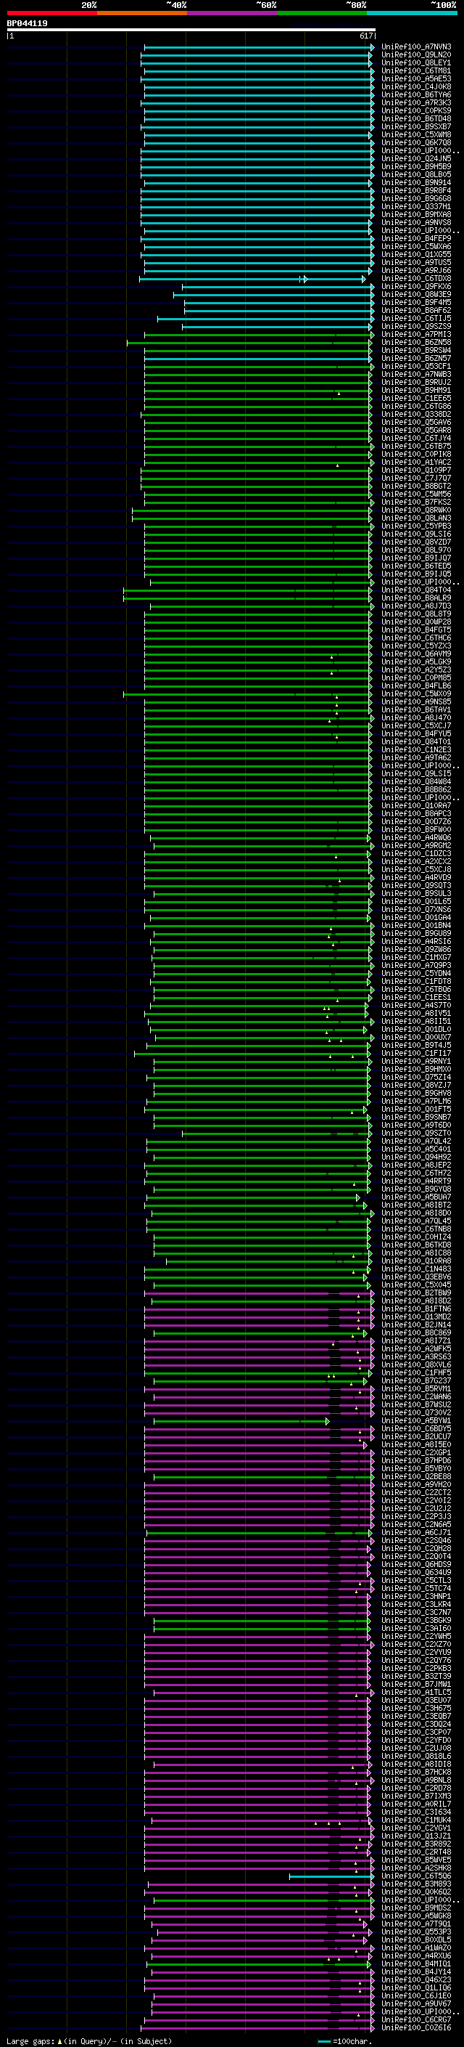464x2047 pixels.
Task: Click the red ~20% identity color segment
Action: 51,13
